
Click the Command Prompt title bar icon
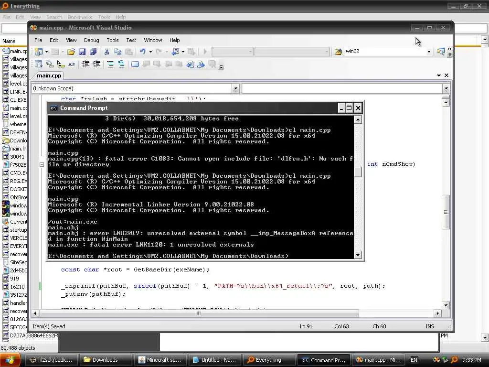53,108
